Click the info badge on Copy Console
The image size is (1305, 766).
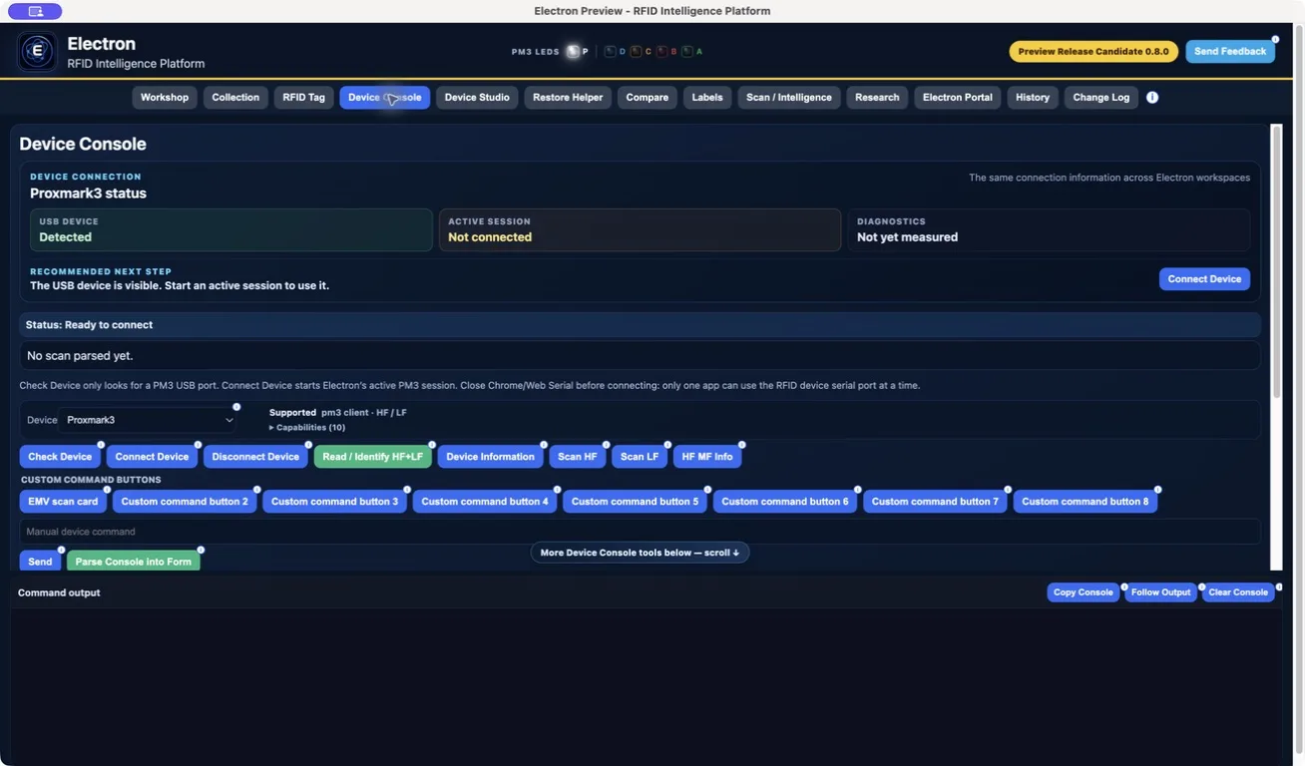click(x=1124, y=587)
